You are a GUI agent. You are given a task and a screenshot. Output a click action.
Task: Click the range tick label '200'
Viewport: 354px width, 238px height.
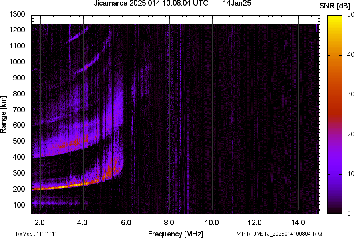pos(19,189)
